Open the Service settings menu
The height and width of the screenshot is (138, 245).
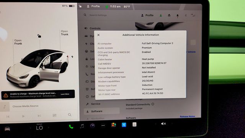[93, 104]
